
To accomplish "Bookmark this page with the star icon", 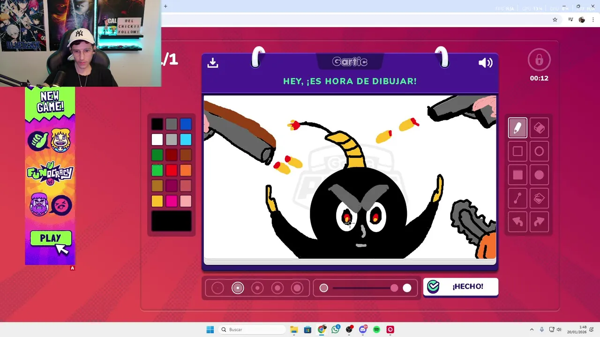I will click(x=555, y=20).
